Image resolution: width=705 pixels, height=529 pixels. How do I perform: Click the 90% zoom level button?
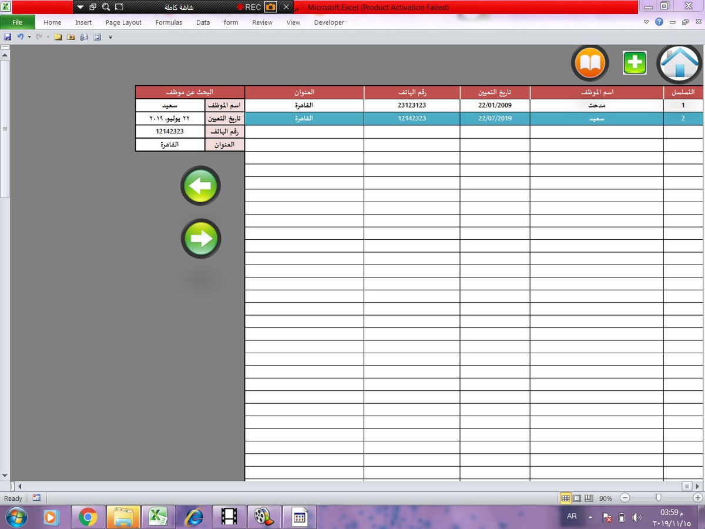[x=606, y=498]
